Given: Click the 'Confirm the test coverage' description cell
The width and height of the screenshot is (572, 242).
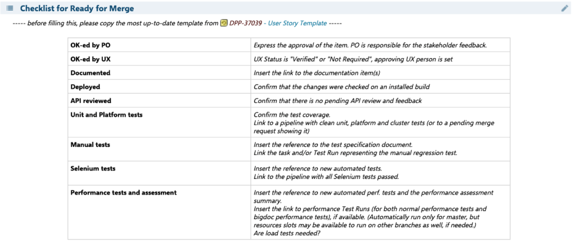Looking at the screenshot, I should pyautogui.click(x=380, y=122).
